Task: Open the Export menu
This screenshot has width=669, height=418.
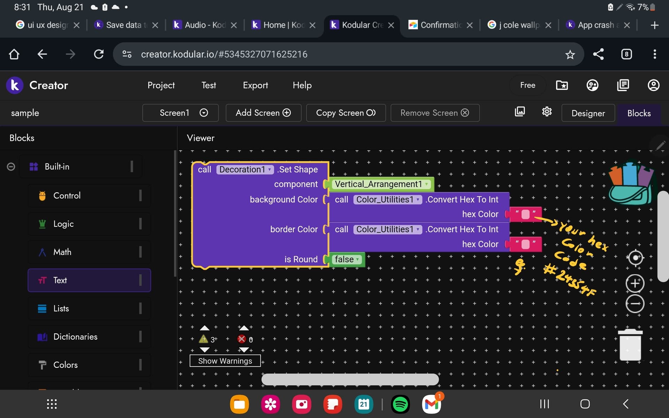Action: 255,85
